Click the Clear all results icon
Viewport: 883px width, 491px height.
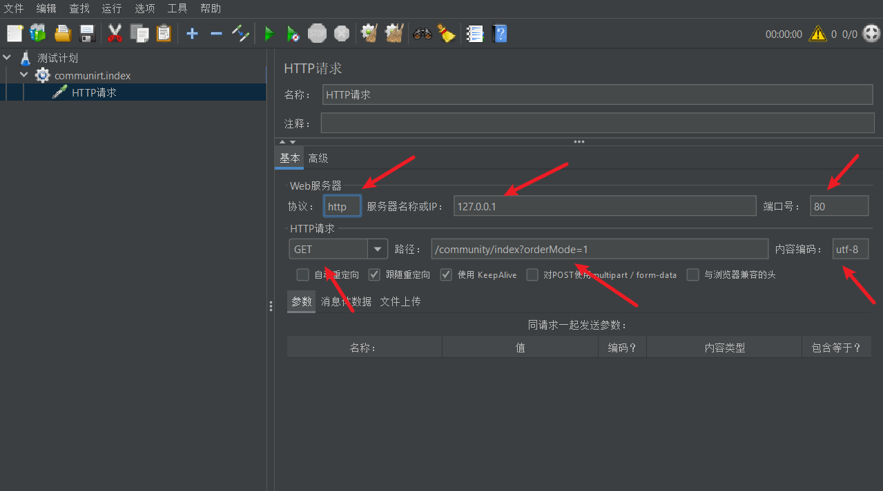tap(394, 33)
